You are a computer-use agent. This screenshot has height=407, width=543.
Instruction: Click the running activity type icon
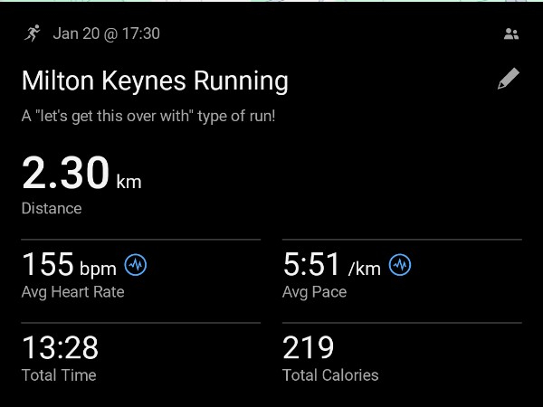[33, 33]
